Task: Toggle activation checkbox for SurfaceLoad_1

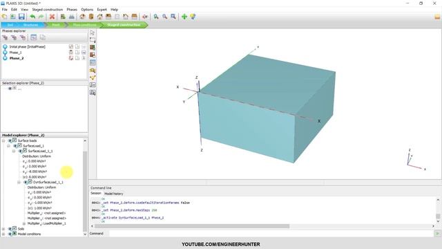Action: click(x=20, y=145)
